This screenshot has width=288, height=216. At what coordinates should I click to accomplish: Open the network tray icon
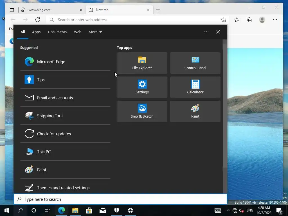[x=235, y=210]
